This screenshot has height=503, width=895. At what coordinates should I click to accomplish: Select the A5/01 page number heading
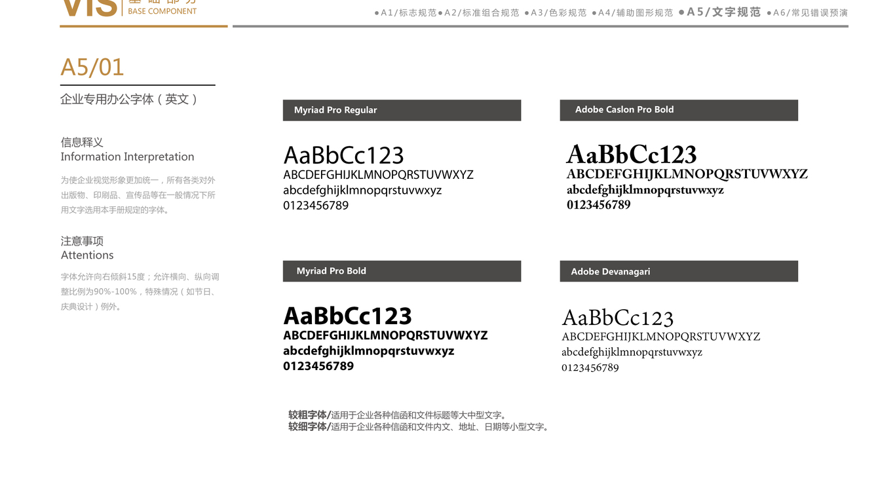[x=92, y=67]
